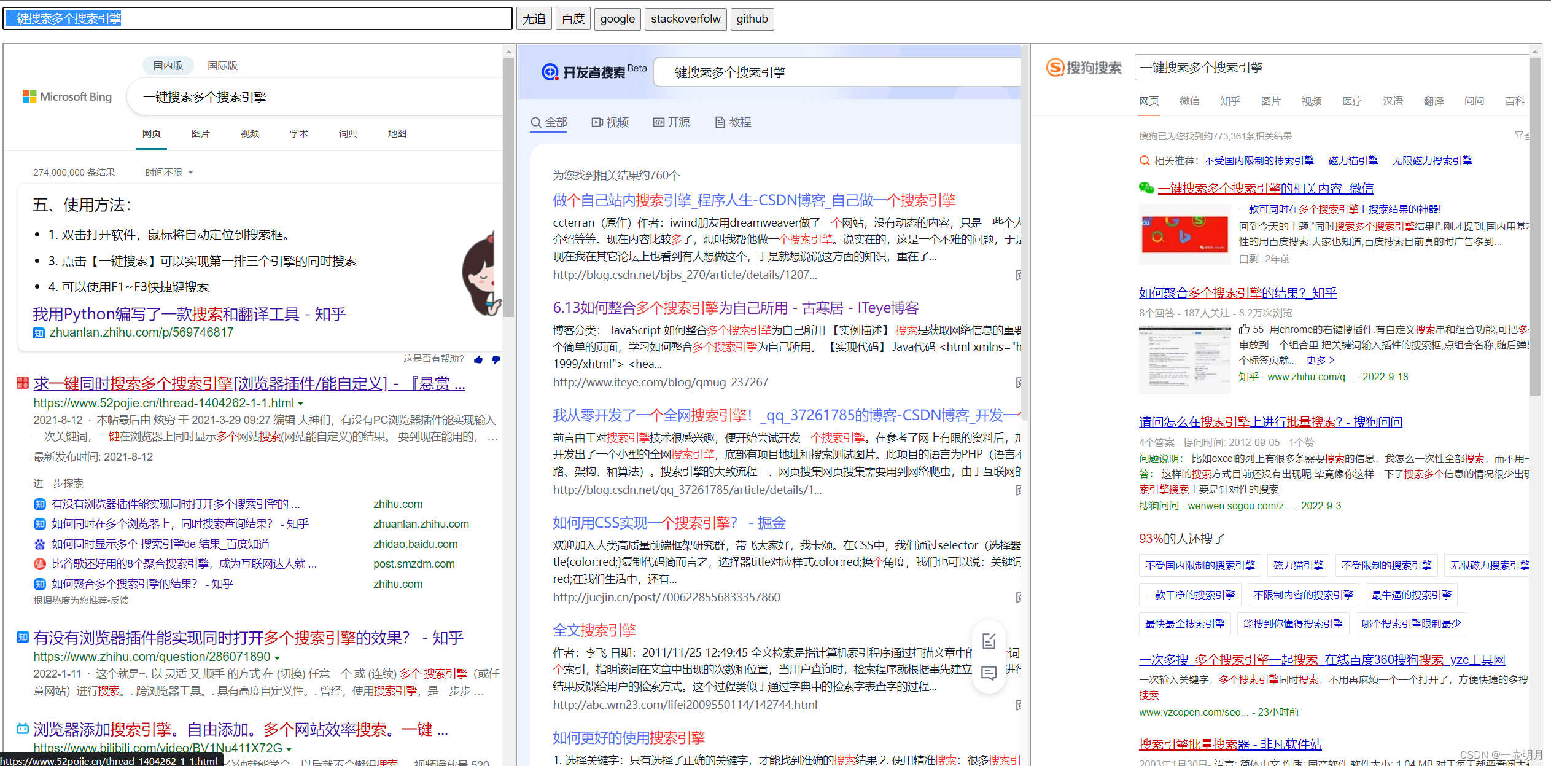Click the stackoverfolw button

[686, 19]
